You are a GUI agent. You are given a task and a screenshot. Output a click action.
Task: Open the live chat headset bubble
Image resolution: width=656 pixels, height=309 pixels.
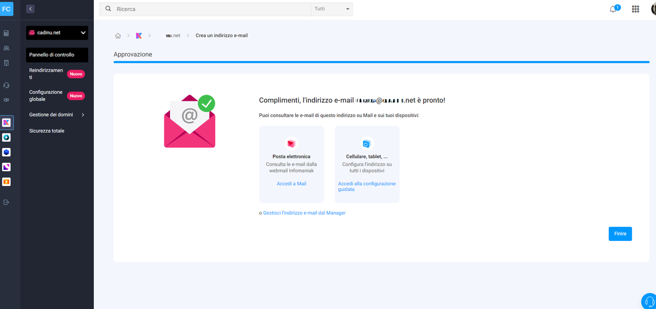(x=649, y=301)
